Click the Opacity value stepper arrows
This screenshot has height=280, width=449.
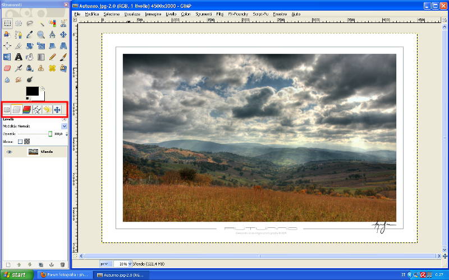(x=67, y=134)
